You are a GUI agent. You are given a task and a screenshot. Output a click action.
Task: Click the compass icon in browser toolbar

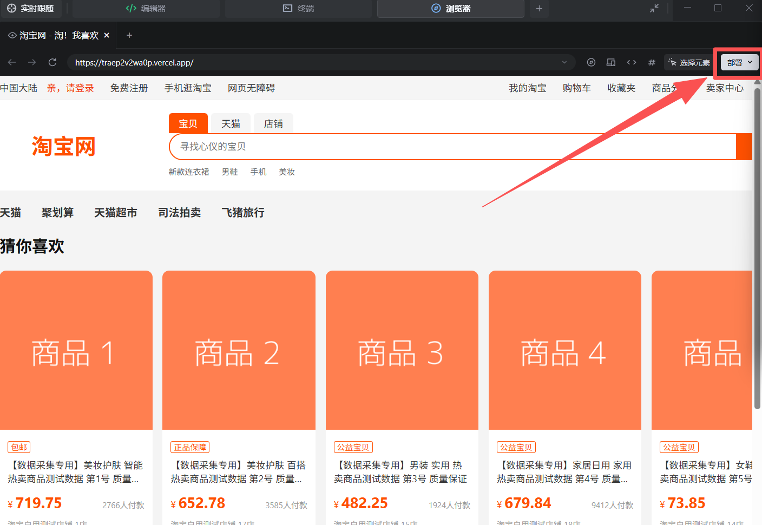pyautogui.click(x=591, y=62)
